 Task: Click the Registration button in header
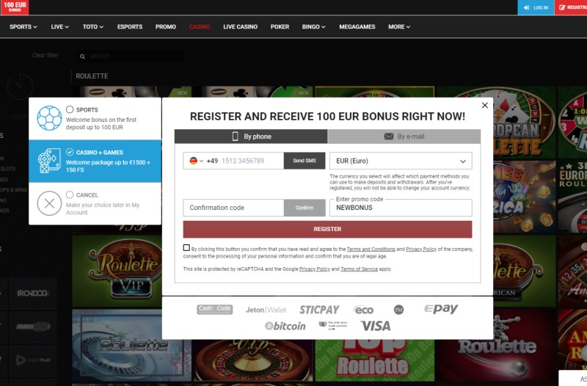point(571,7)
